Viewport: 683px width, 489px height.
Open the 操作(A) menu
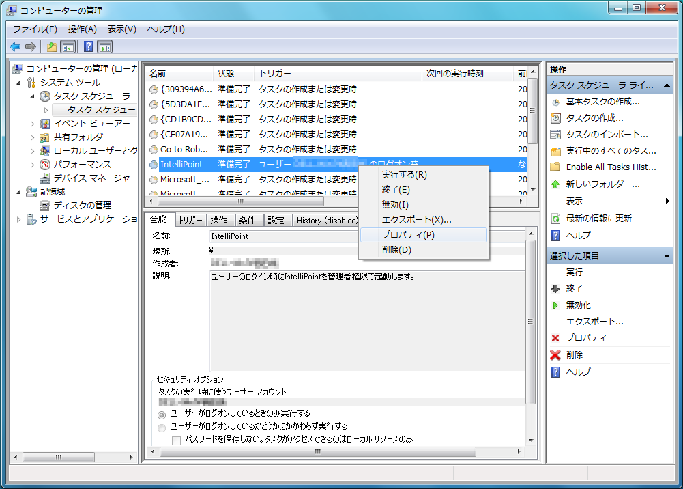(x=83, y=29)
